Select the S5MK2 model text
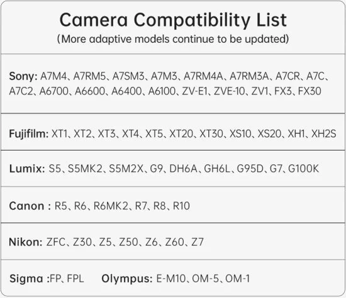The width and height of the screenshot is (346, 298). click(85, 169)
